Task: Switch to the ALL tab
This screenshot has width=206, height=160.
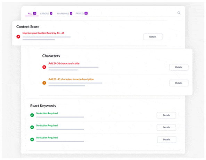Action: 32,14
